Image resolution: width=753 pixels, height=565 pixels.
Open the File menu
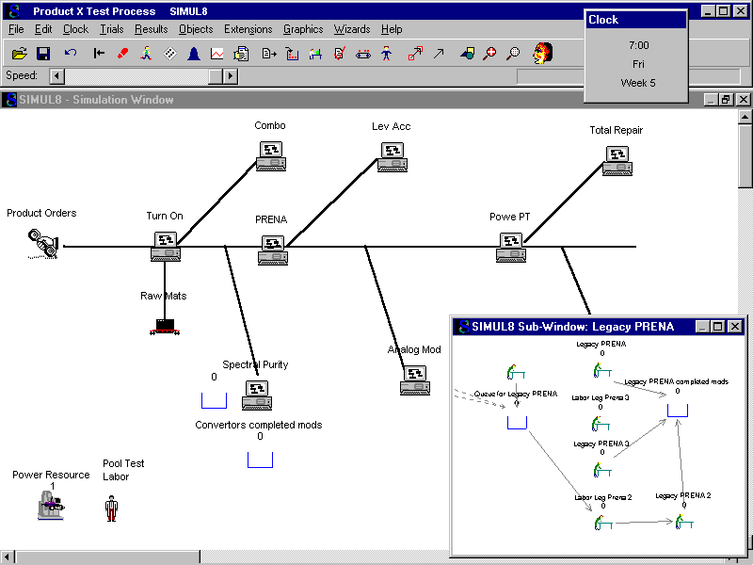tap(16, 29)
